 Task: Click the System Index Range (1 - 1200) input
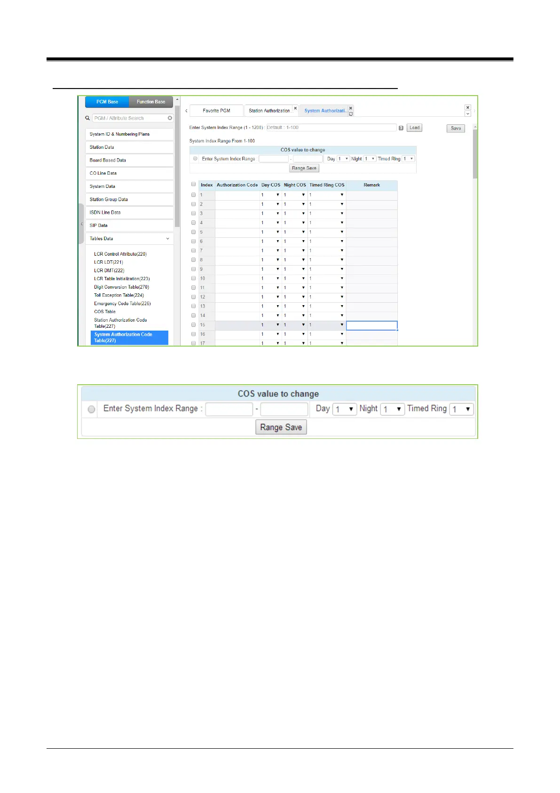tap(331, 128)
